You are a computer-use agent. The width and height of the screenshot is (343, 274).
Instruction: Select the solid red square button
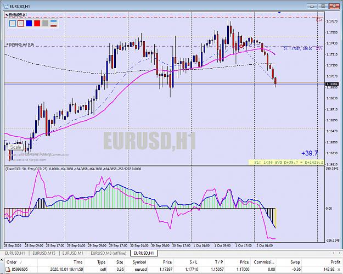(37, 24)
